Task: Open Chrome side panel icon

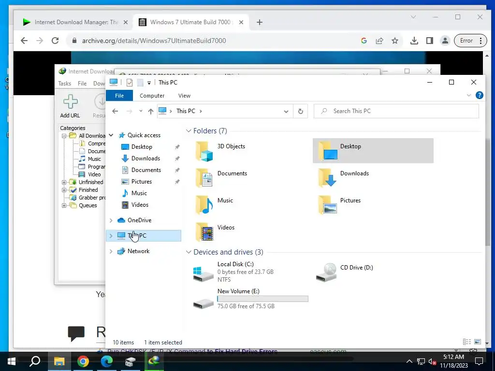Action: 430,41
